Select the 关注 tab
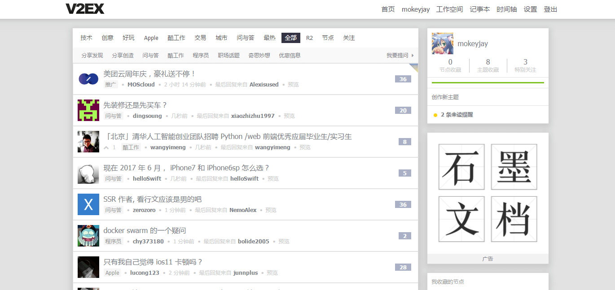 click(x=349, y=38)
